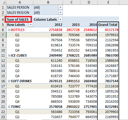Select column B header
The width and height of the screenshot is (128, 120).
(x=48, y=2)
